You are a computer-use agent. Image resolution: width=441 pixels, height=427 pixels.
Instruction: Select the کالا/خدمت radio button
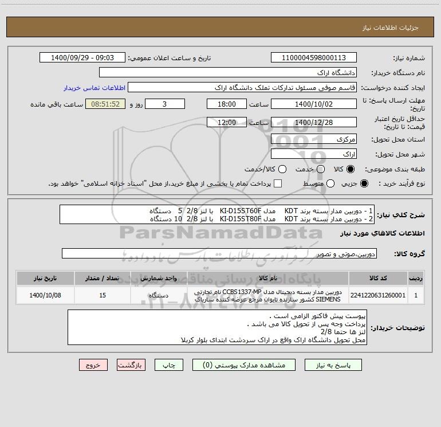click(282, 169)
